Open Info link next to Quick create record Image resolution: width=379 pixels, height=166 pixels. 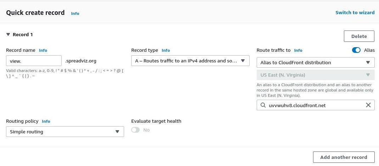(75, 13)
